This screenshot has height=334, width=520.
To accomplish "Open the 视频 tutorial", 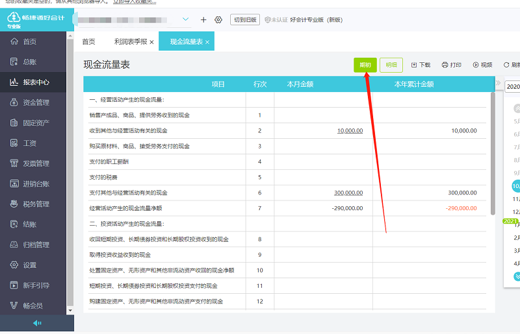I will pos(482,65).
